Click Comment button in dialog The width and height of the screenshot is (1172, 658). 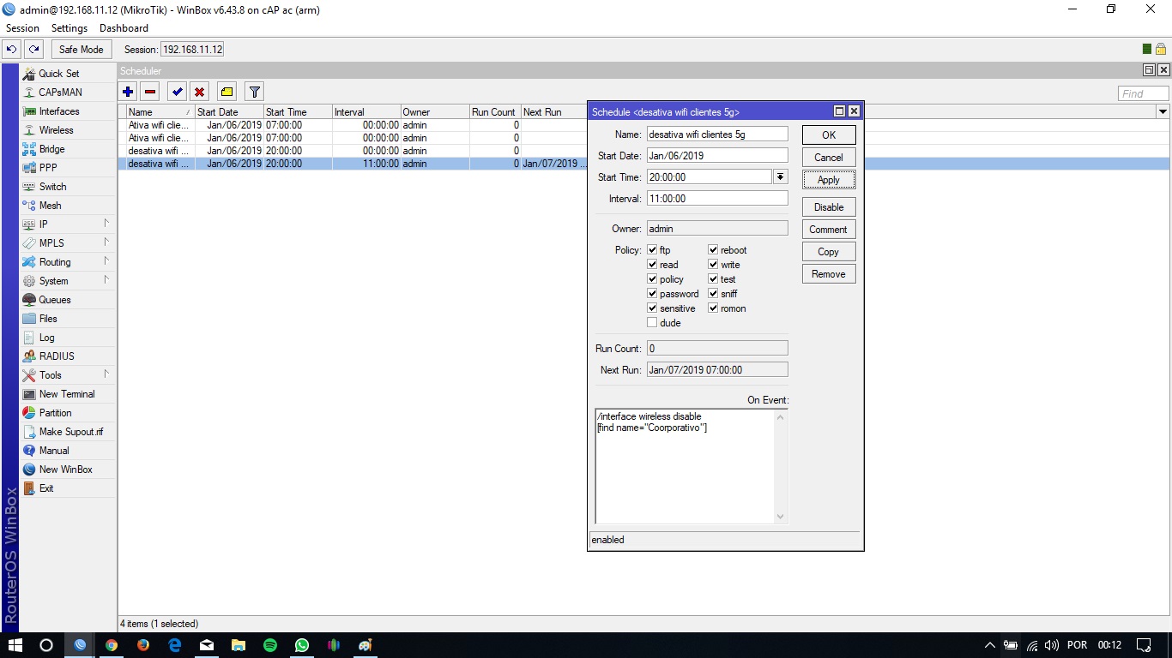point(829,230)
